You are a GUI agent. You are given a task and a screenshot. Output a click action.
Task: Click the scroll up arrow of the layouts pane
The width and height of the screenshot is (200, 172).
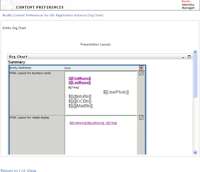pyautogui.click(x=195, y=52)
